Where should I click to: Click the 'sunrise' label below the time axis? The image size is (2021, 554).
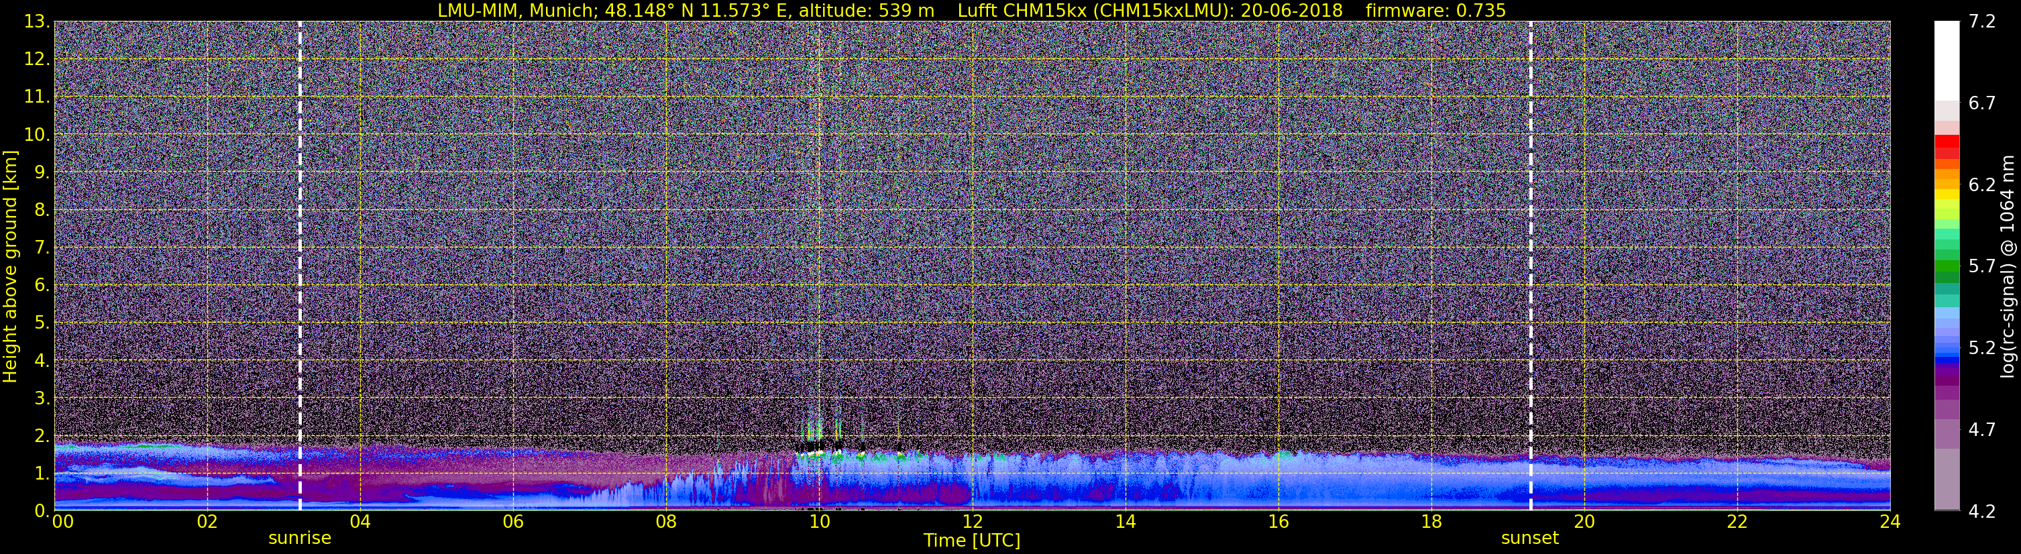(x=300, y=539)
